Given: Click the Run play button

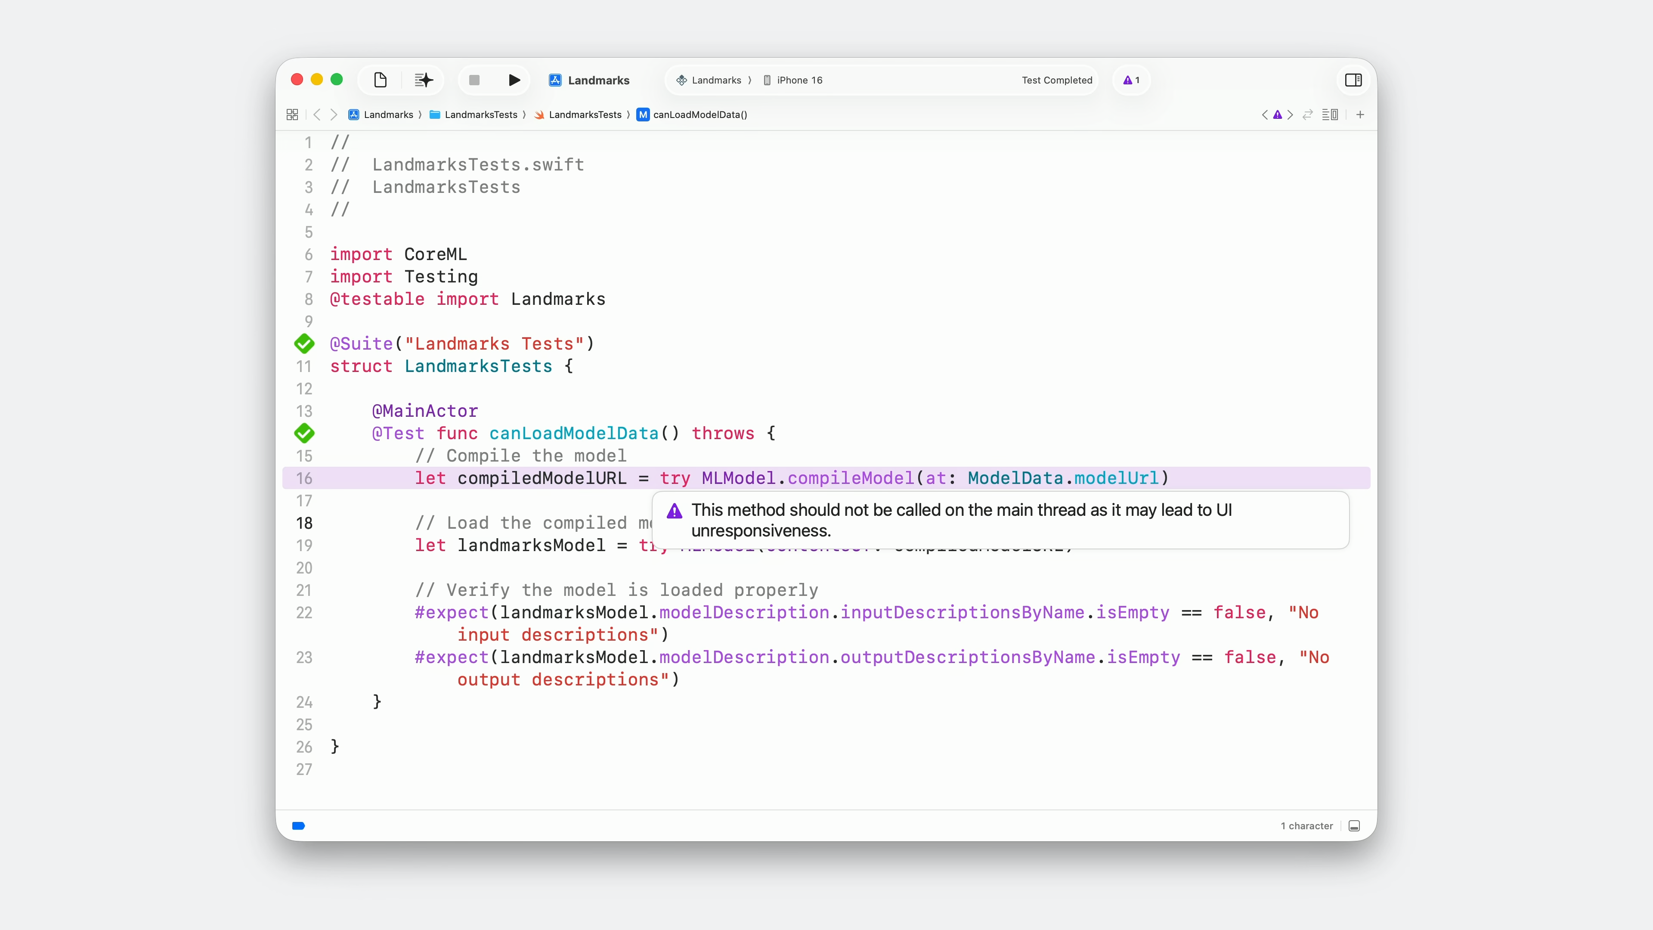Looking at the screenshot, I should click(514, 80).
